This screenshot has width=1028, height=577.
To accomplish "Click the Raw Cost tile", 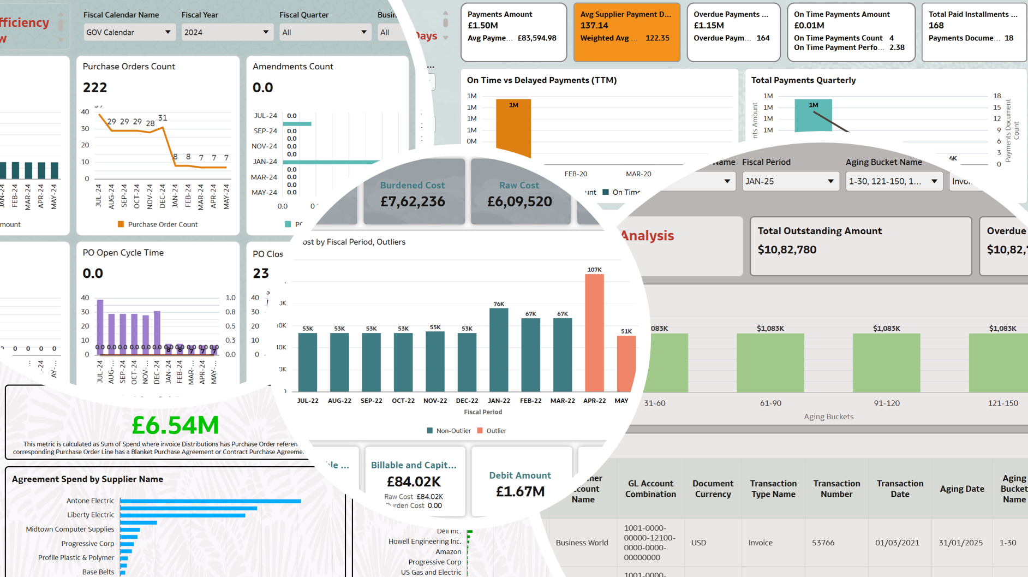I will point(520,192).
